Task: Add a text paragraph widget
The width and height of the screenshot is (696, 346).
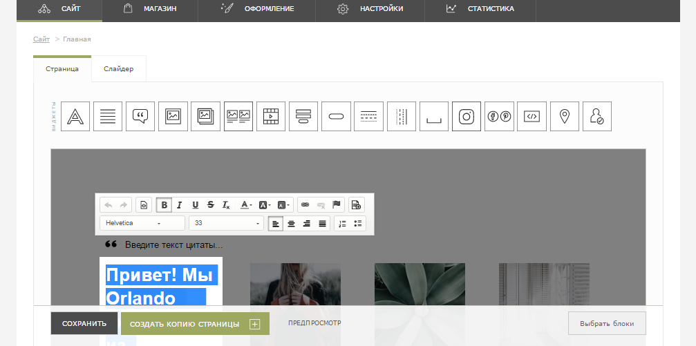Action: pos(108,116)
